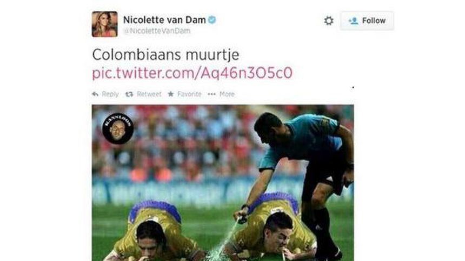Click the Reply arrow icon

(x=95, y=94)
